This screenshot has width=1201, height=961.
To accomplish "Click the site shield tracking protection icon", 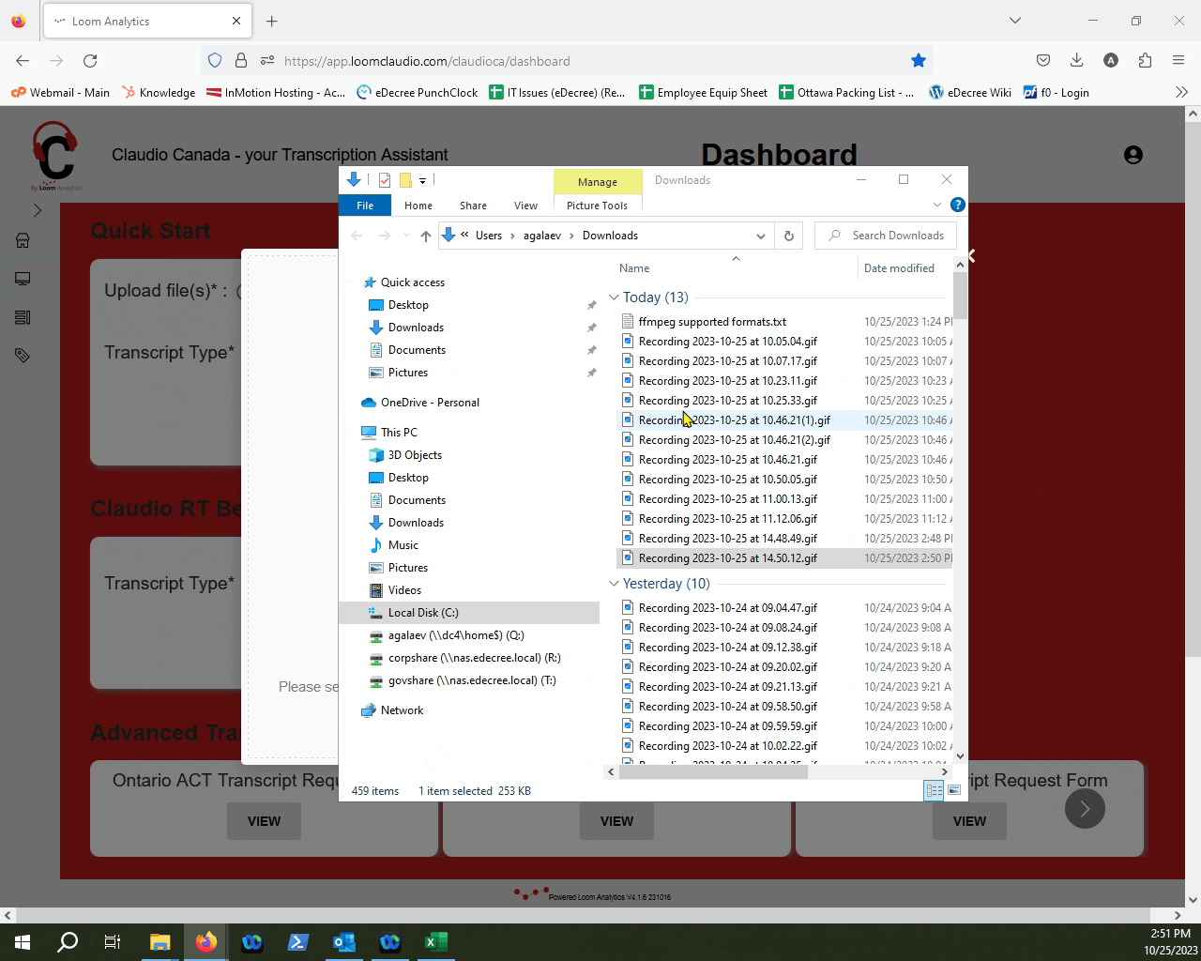I will (215, 61).
